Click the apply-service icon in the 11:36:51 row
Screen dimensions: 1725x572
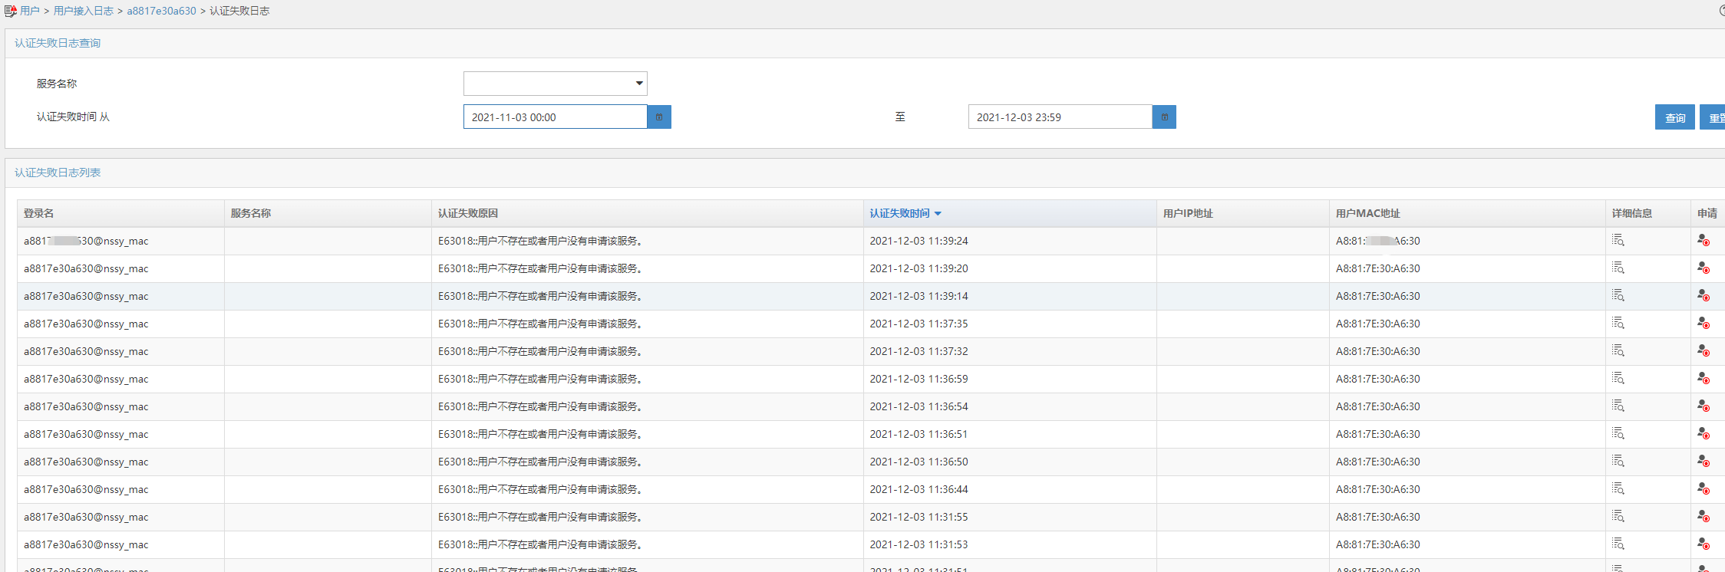(1703, 433)
